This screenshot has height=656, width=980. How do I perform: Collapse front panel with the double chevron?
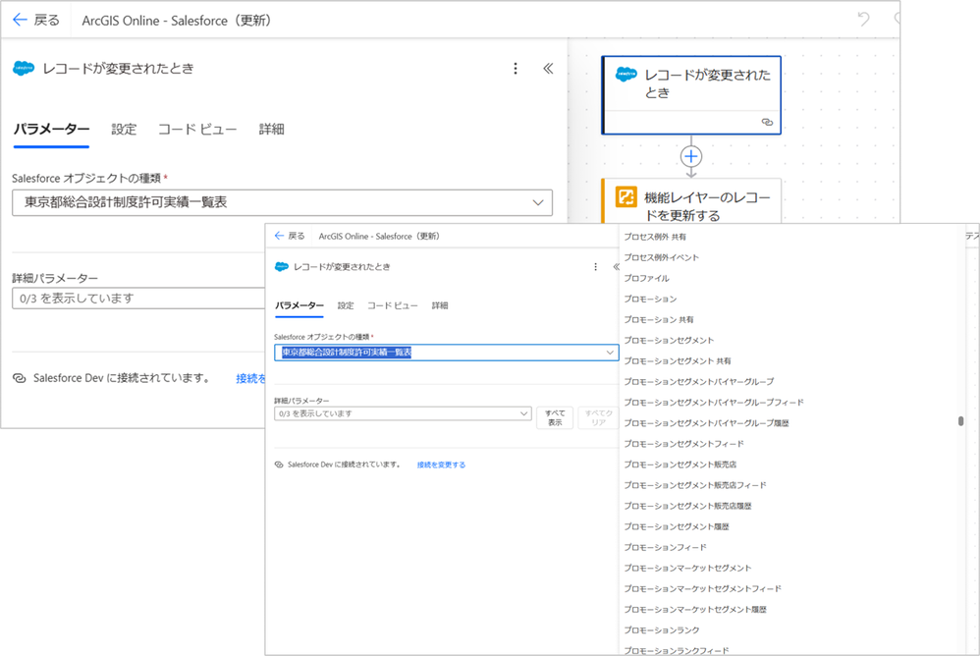616,267
